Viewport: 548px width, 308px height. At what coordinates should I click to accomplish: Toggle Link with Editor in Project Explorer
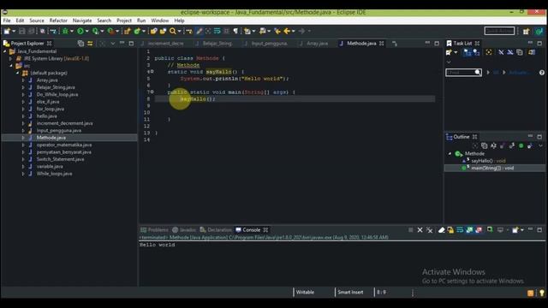tap(90, 44)
